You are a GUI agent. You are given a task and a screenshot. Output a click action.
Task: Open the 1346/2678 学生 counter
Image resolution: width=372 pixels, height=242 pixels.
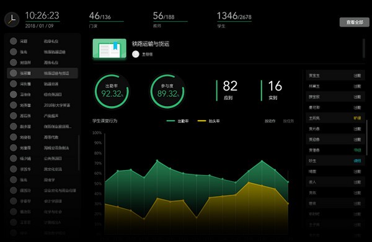234,20
